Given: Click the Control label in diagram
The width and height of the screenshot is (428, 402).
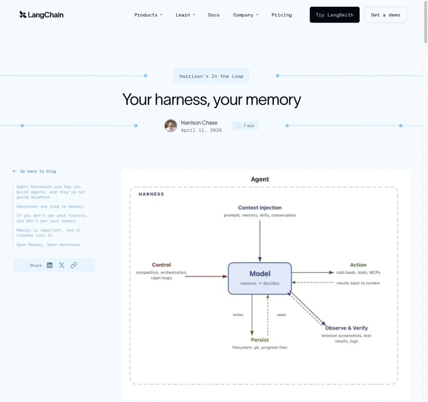Looking at the screenshot, I should coord(161,265).
